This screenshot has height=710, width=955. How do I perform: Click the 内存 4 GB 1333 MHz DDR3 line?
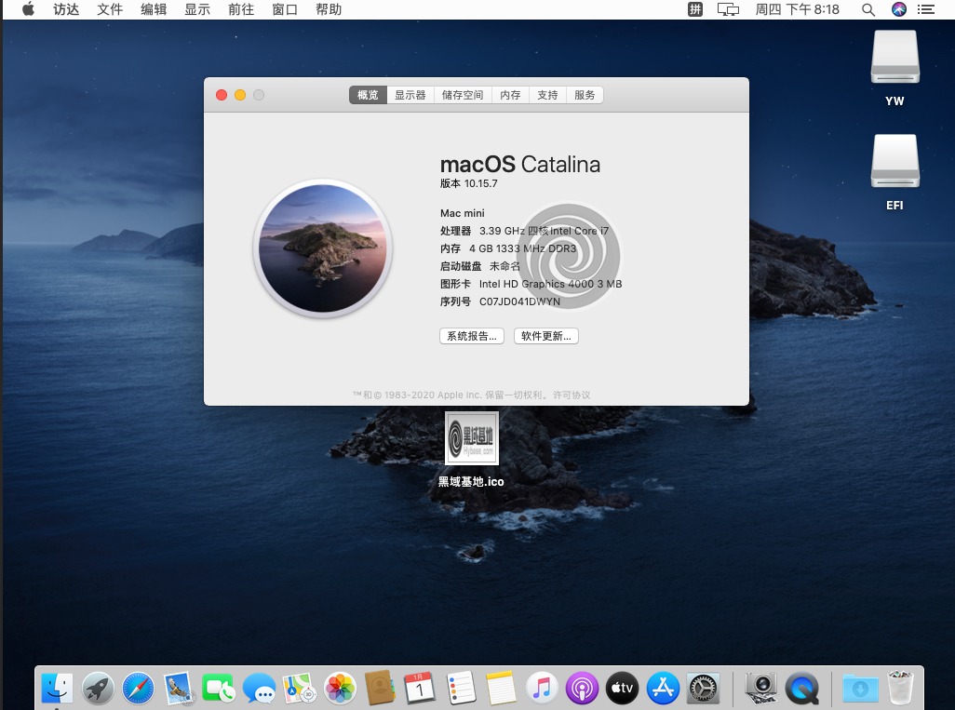tap(508, 248)
